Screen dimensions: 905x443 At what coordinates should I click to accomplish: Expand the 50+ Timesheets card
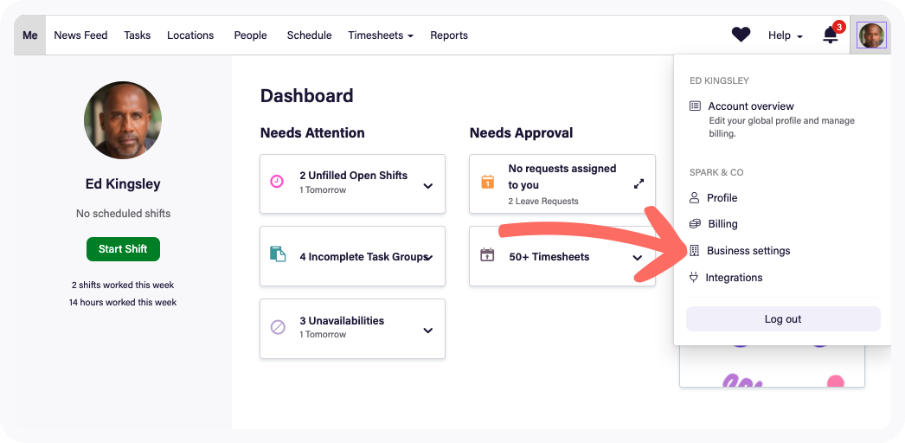638,258
